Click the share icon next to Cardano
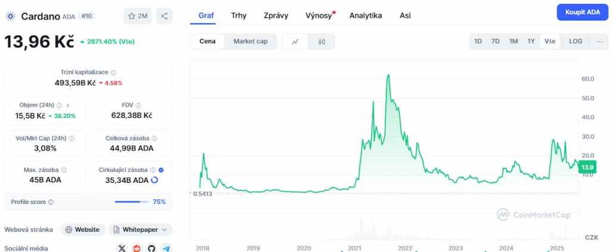The height and width of the screenshot is (252, 611). coord(164,16)
